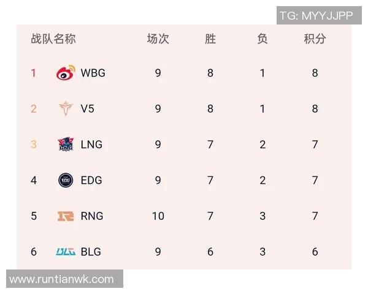Open the V5 team name

point(88,109)
